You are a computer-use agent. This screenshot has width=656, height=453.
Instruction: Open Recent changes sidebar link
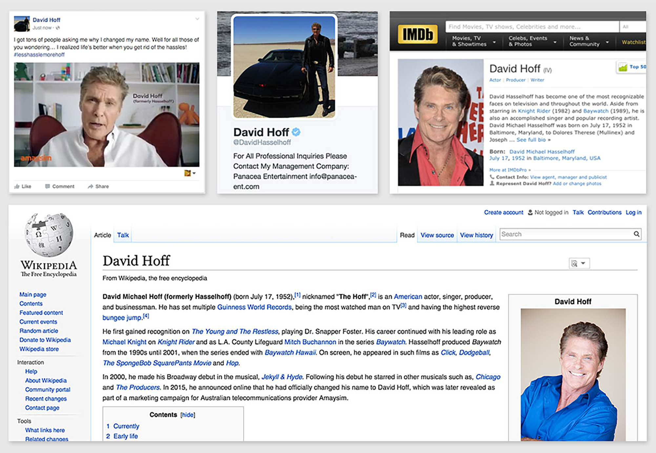(46, 399)
